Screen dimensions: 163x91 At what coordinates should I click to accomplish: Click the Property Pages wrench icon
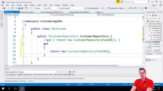coord(154,60)
